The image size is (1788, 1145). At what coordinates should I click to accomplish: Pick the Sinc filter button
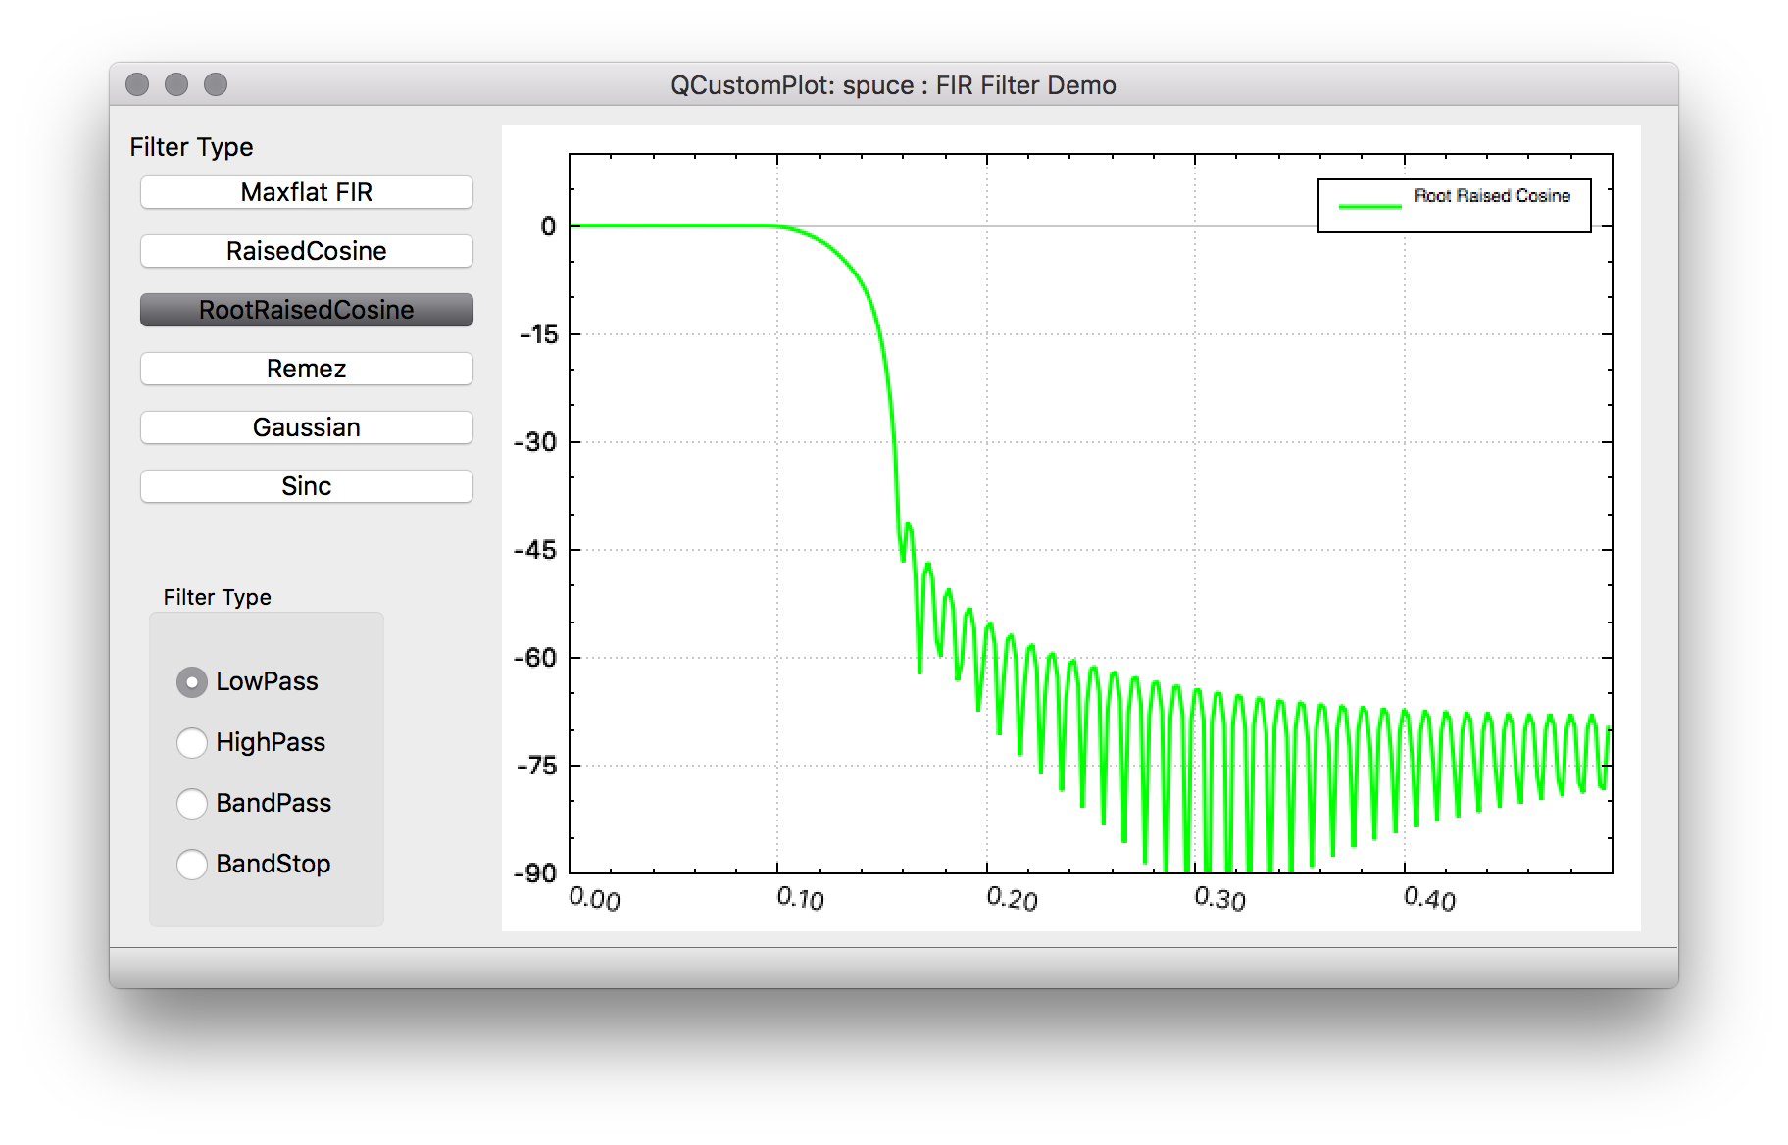pyautogui.click(x=306, y=486)
